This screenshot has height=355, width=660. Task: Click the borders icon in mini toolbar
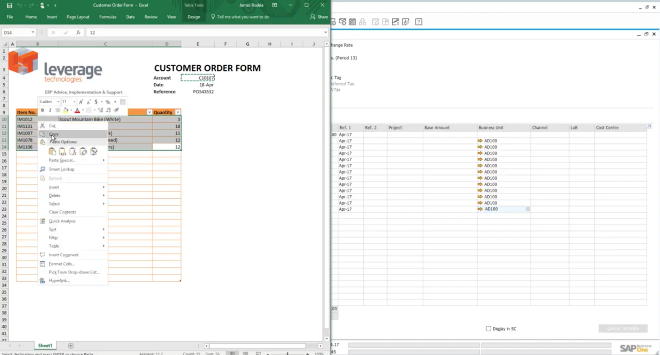click(x=89, y=110)
